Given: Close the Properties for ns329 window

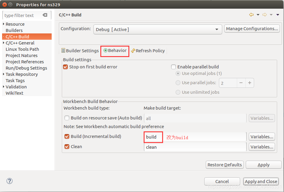Looking at the screenshot, I should [x=5, y=4].
